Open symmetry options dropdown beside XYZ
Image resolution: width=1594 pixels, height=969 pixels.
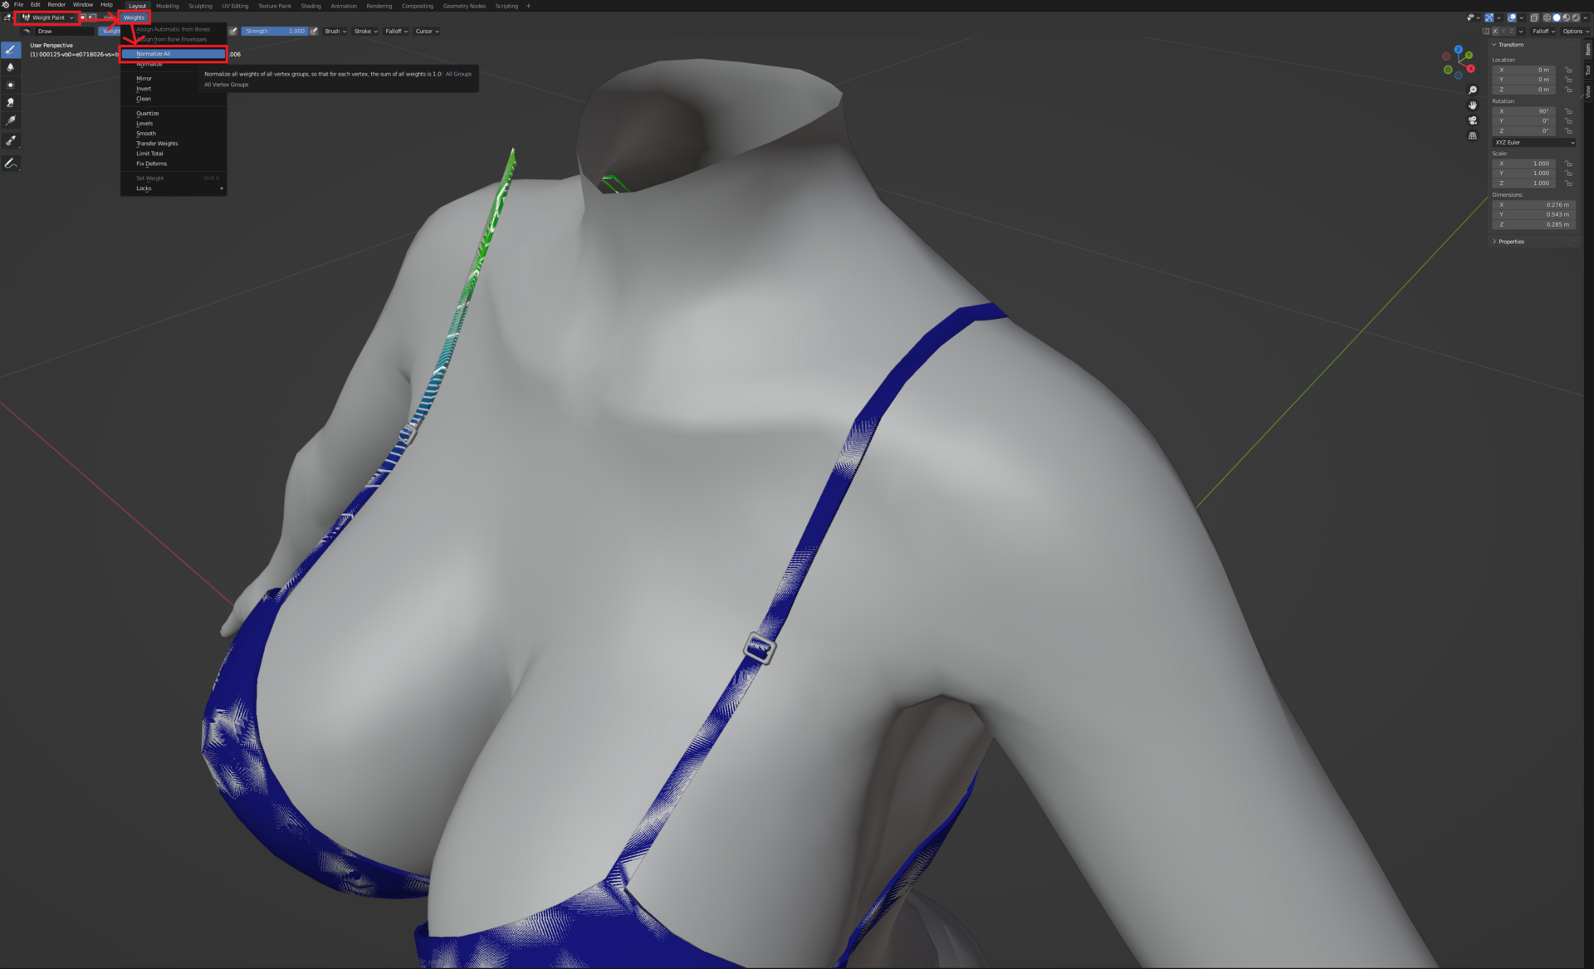click(x=1521, y=32)
